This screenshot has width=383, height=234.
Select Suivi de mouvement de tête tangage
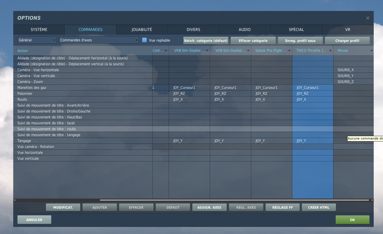[193, 135]
